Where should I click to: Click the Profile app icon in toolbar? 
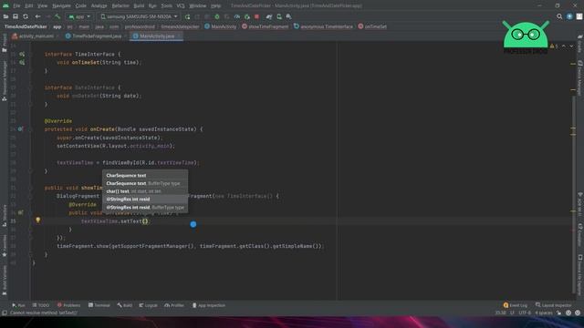tap(237, 16)
